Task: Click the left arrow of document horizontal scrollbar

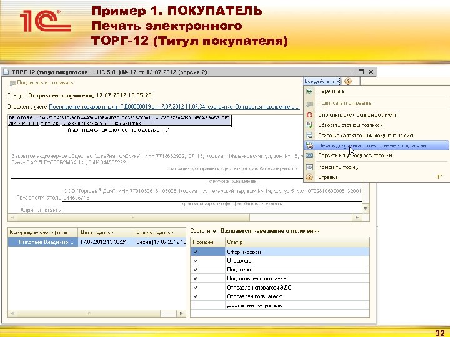Action: tap(12, 218)
